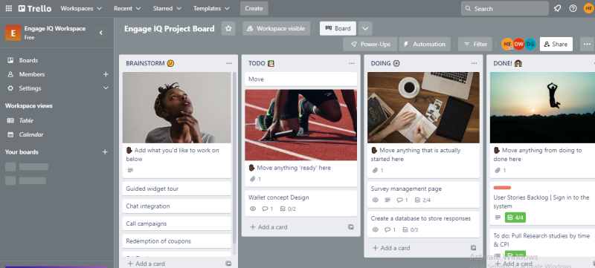This screenshot has width=595, height=268.
Task: Toggle the watch eye on Wallet concept Design
Action: [x=253, y=209]
